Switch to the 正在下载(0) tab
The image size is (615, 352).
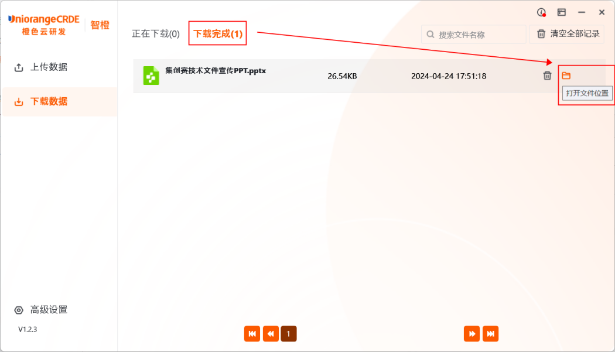pyautogui.click(x=156, y=34)
